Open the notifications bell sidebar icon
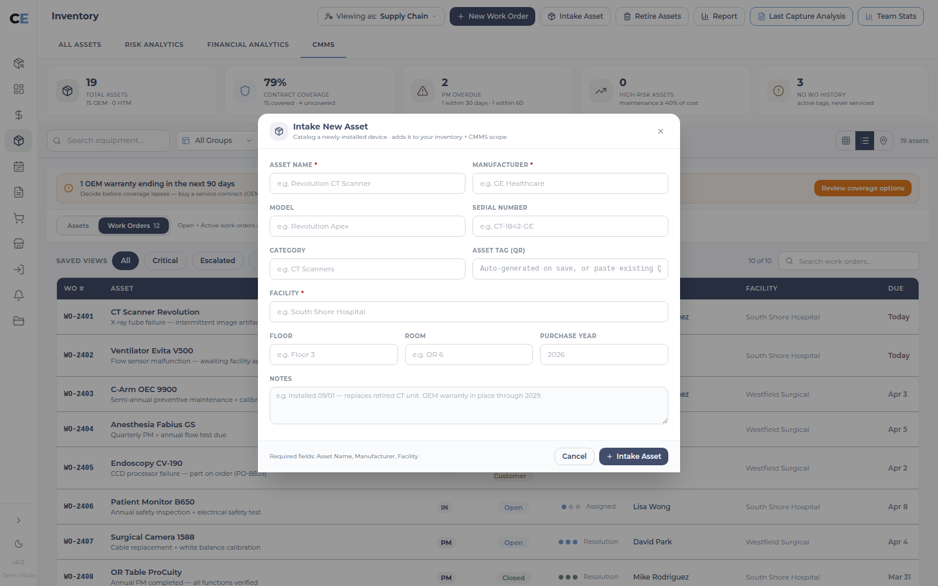Viewport: 938px width, 586px height. (x=19, y=295)
